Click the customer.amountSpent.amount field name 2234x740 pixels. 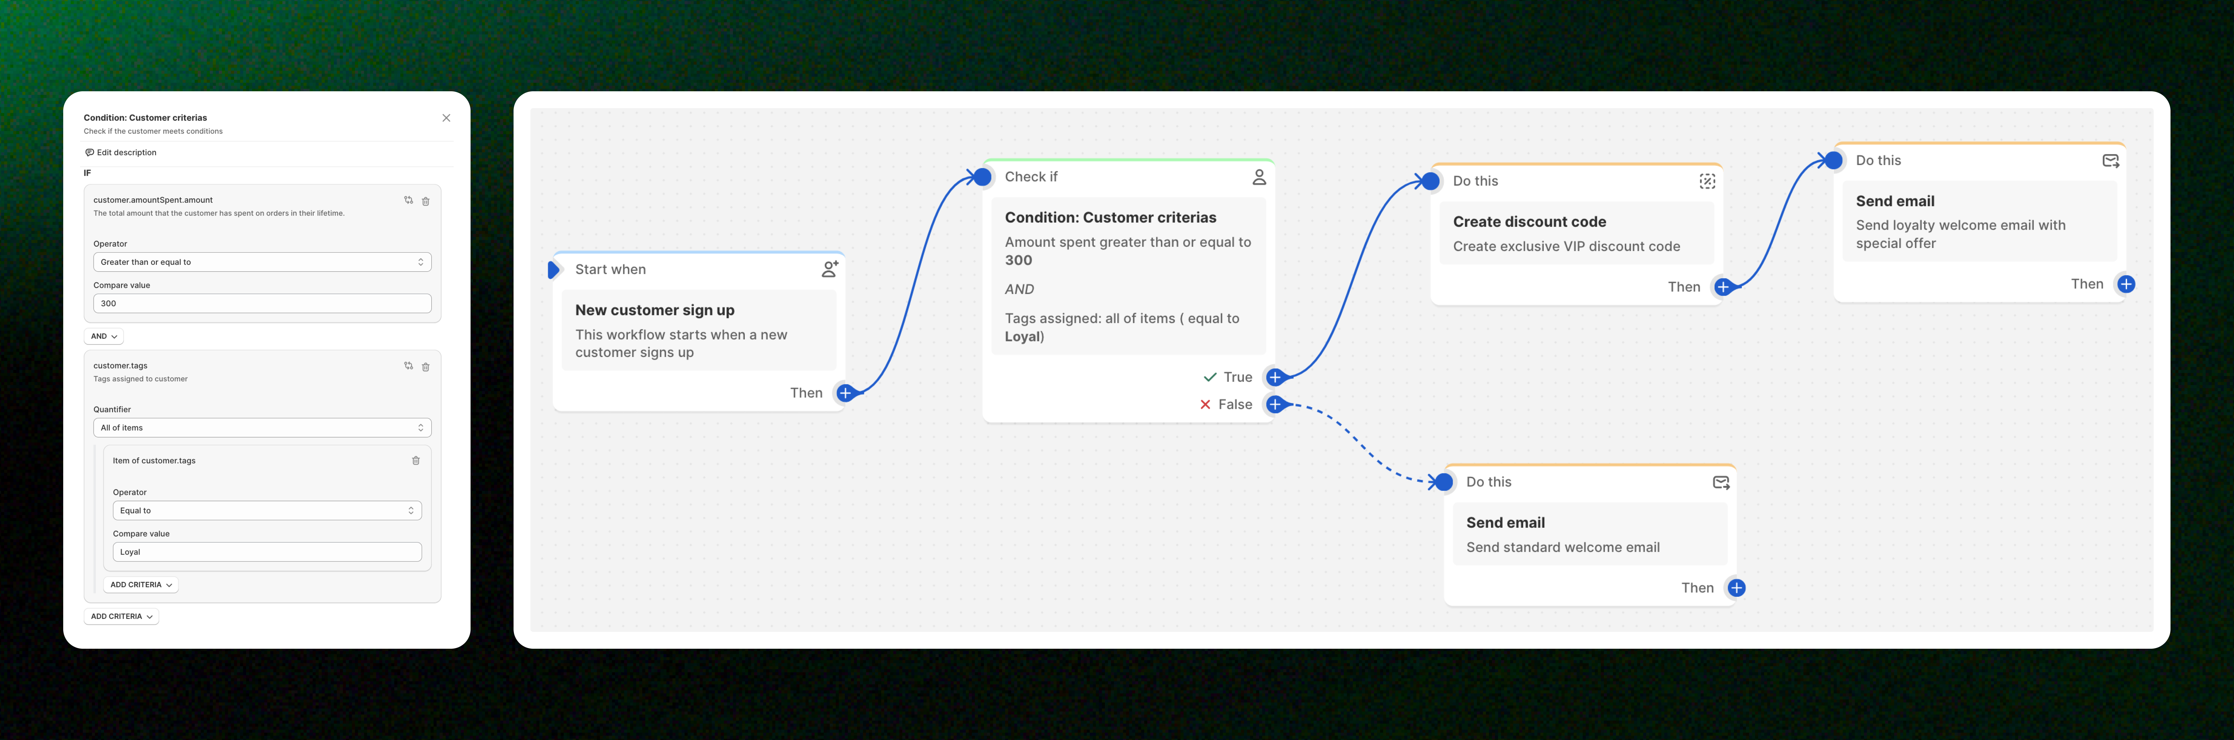tap(153, 200)
